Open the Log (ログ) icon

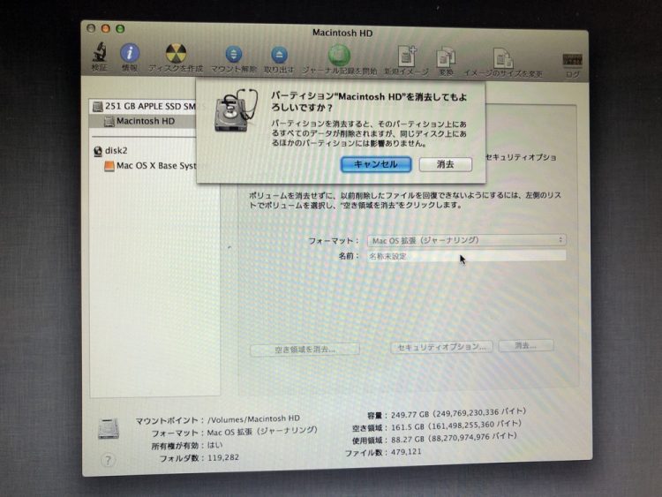[572, 60]
